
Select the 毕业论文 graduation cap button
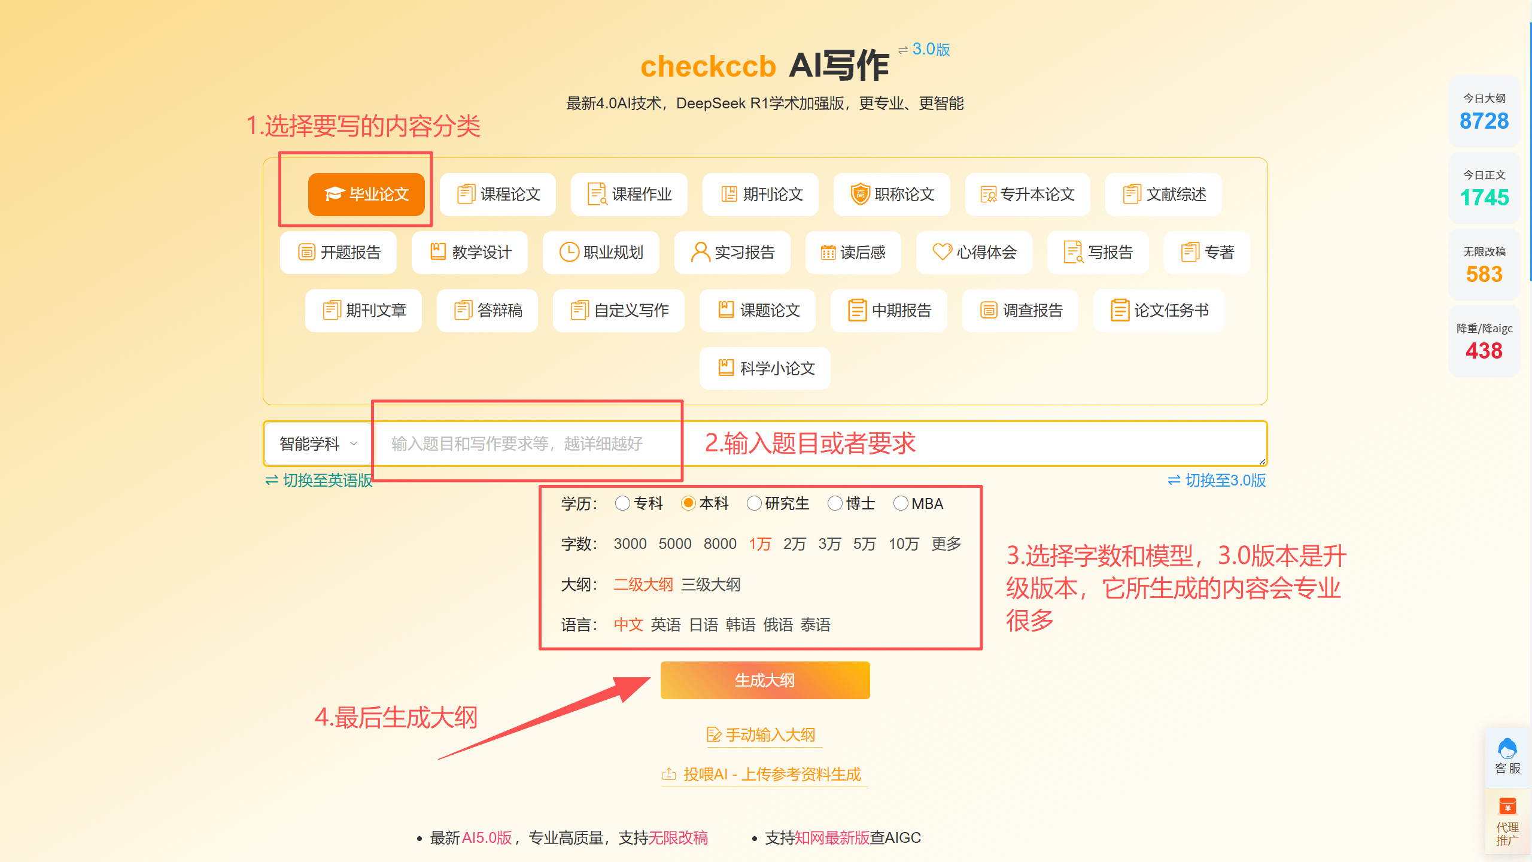click(x=366, y=195)
